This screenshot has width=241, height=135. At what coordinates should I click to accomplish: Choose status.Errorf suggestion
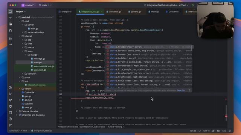(148, 62)
